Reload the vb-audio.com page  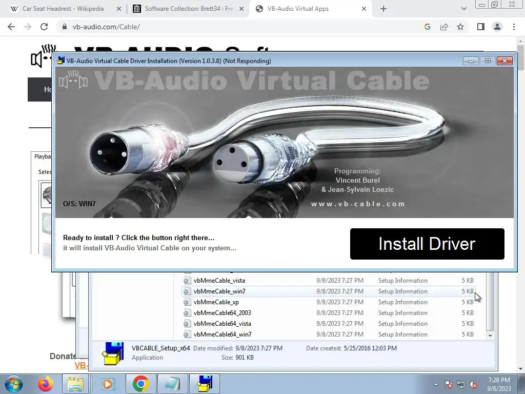point(44,27)
